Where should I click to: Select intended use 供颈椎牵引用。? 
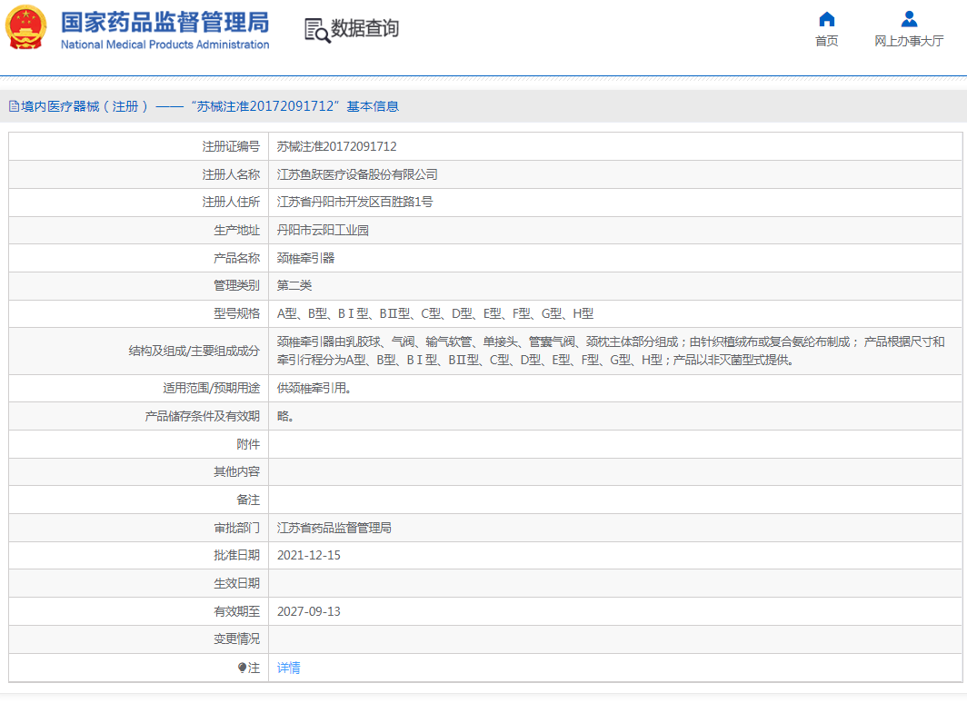314,388
